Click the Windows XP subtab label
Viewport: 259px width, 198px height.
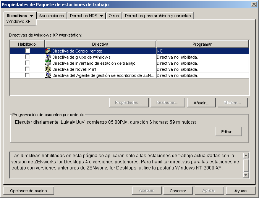point(18,21)
